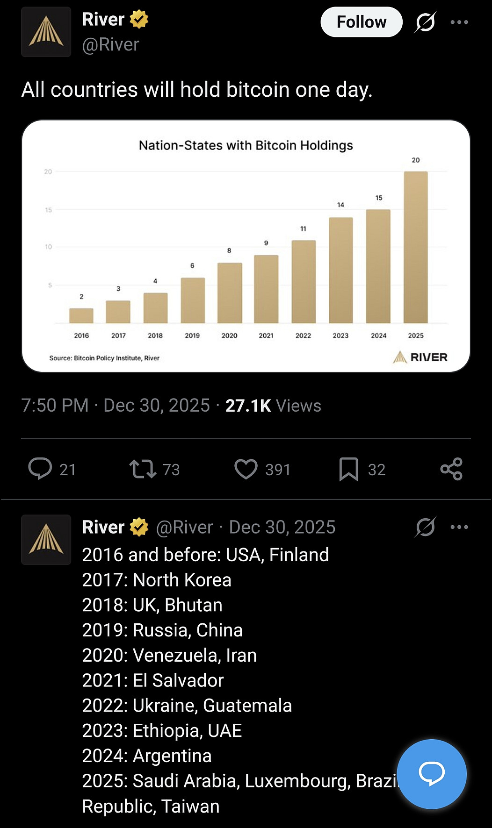The image size is (492, 828).
Task: Open River's profile avatar at top
Action: pyautogui.click(x=46, y=32)
